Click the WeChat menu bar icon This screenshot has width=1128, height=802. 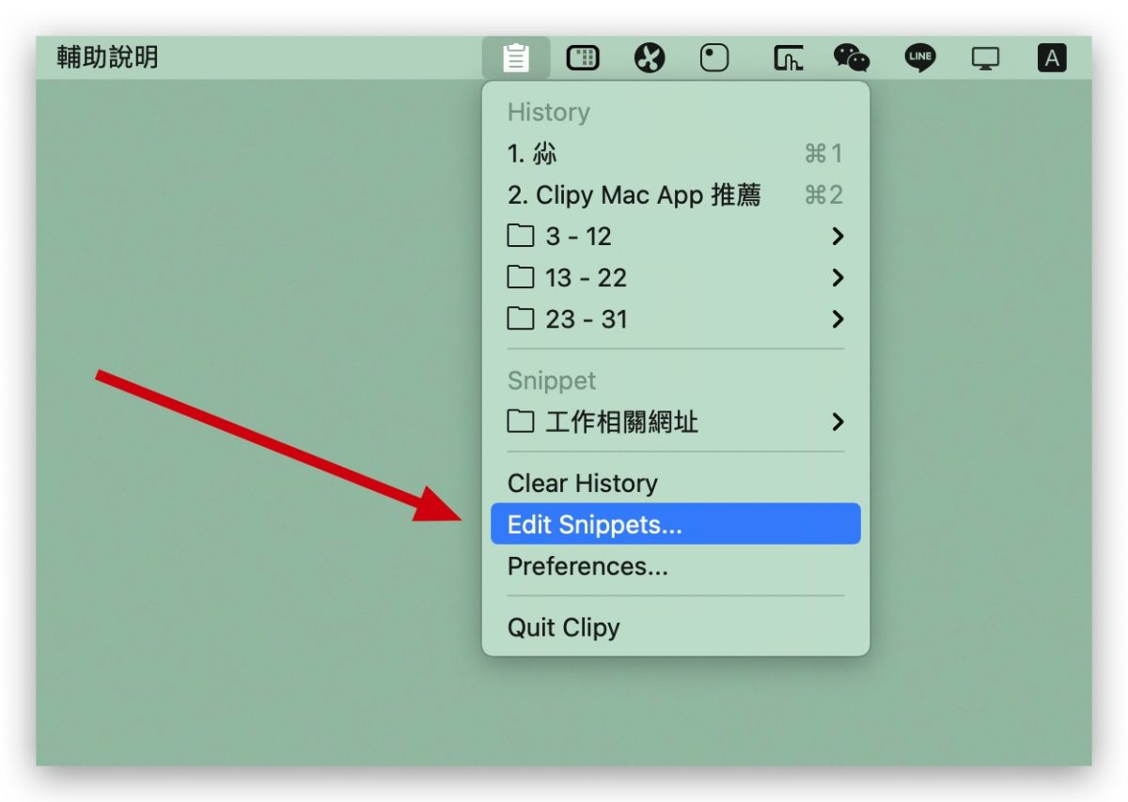(852, 58)
